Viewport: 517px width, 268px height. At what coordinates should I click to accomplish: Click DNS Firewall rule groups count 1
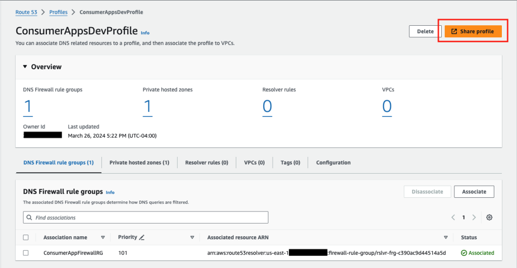pyautogui.click(x=28, y=107)
